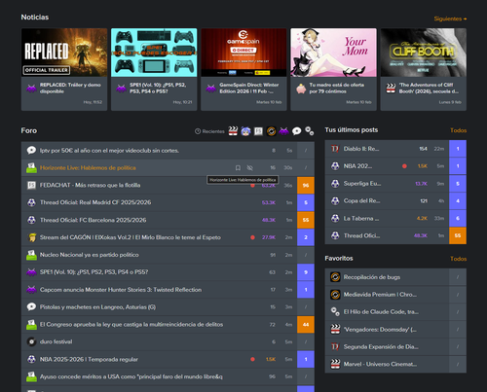Jump to 96 unread posts in FEDACHAT
The height and width of the screenshot is (392, 487).
click(x=306, y=185)
